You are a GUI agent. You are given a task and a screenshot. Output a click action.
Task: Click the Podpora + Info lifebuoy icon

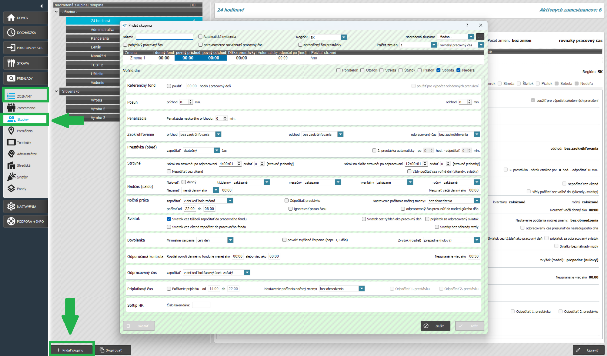[x=11, y=221]
